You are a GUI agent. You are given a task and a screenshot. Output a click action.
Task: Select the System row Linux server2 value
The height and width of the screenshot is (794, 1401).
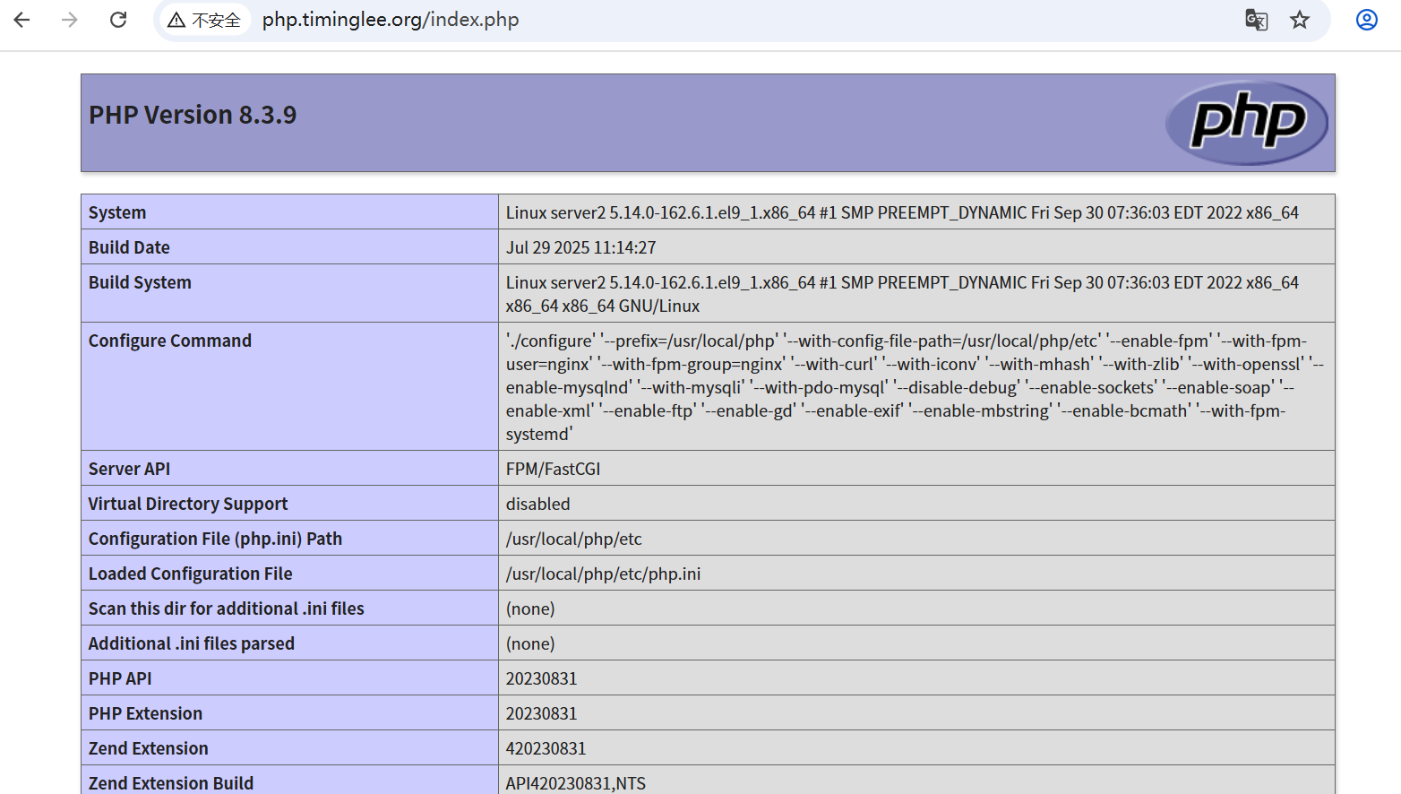coord(902,212)
